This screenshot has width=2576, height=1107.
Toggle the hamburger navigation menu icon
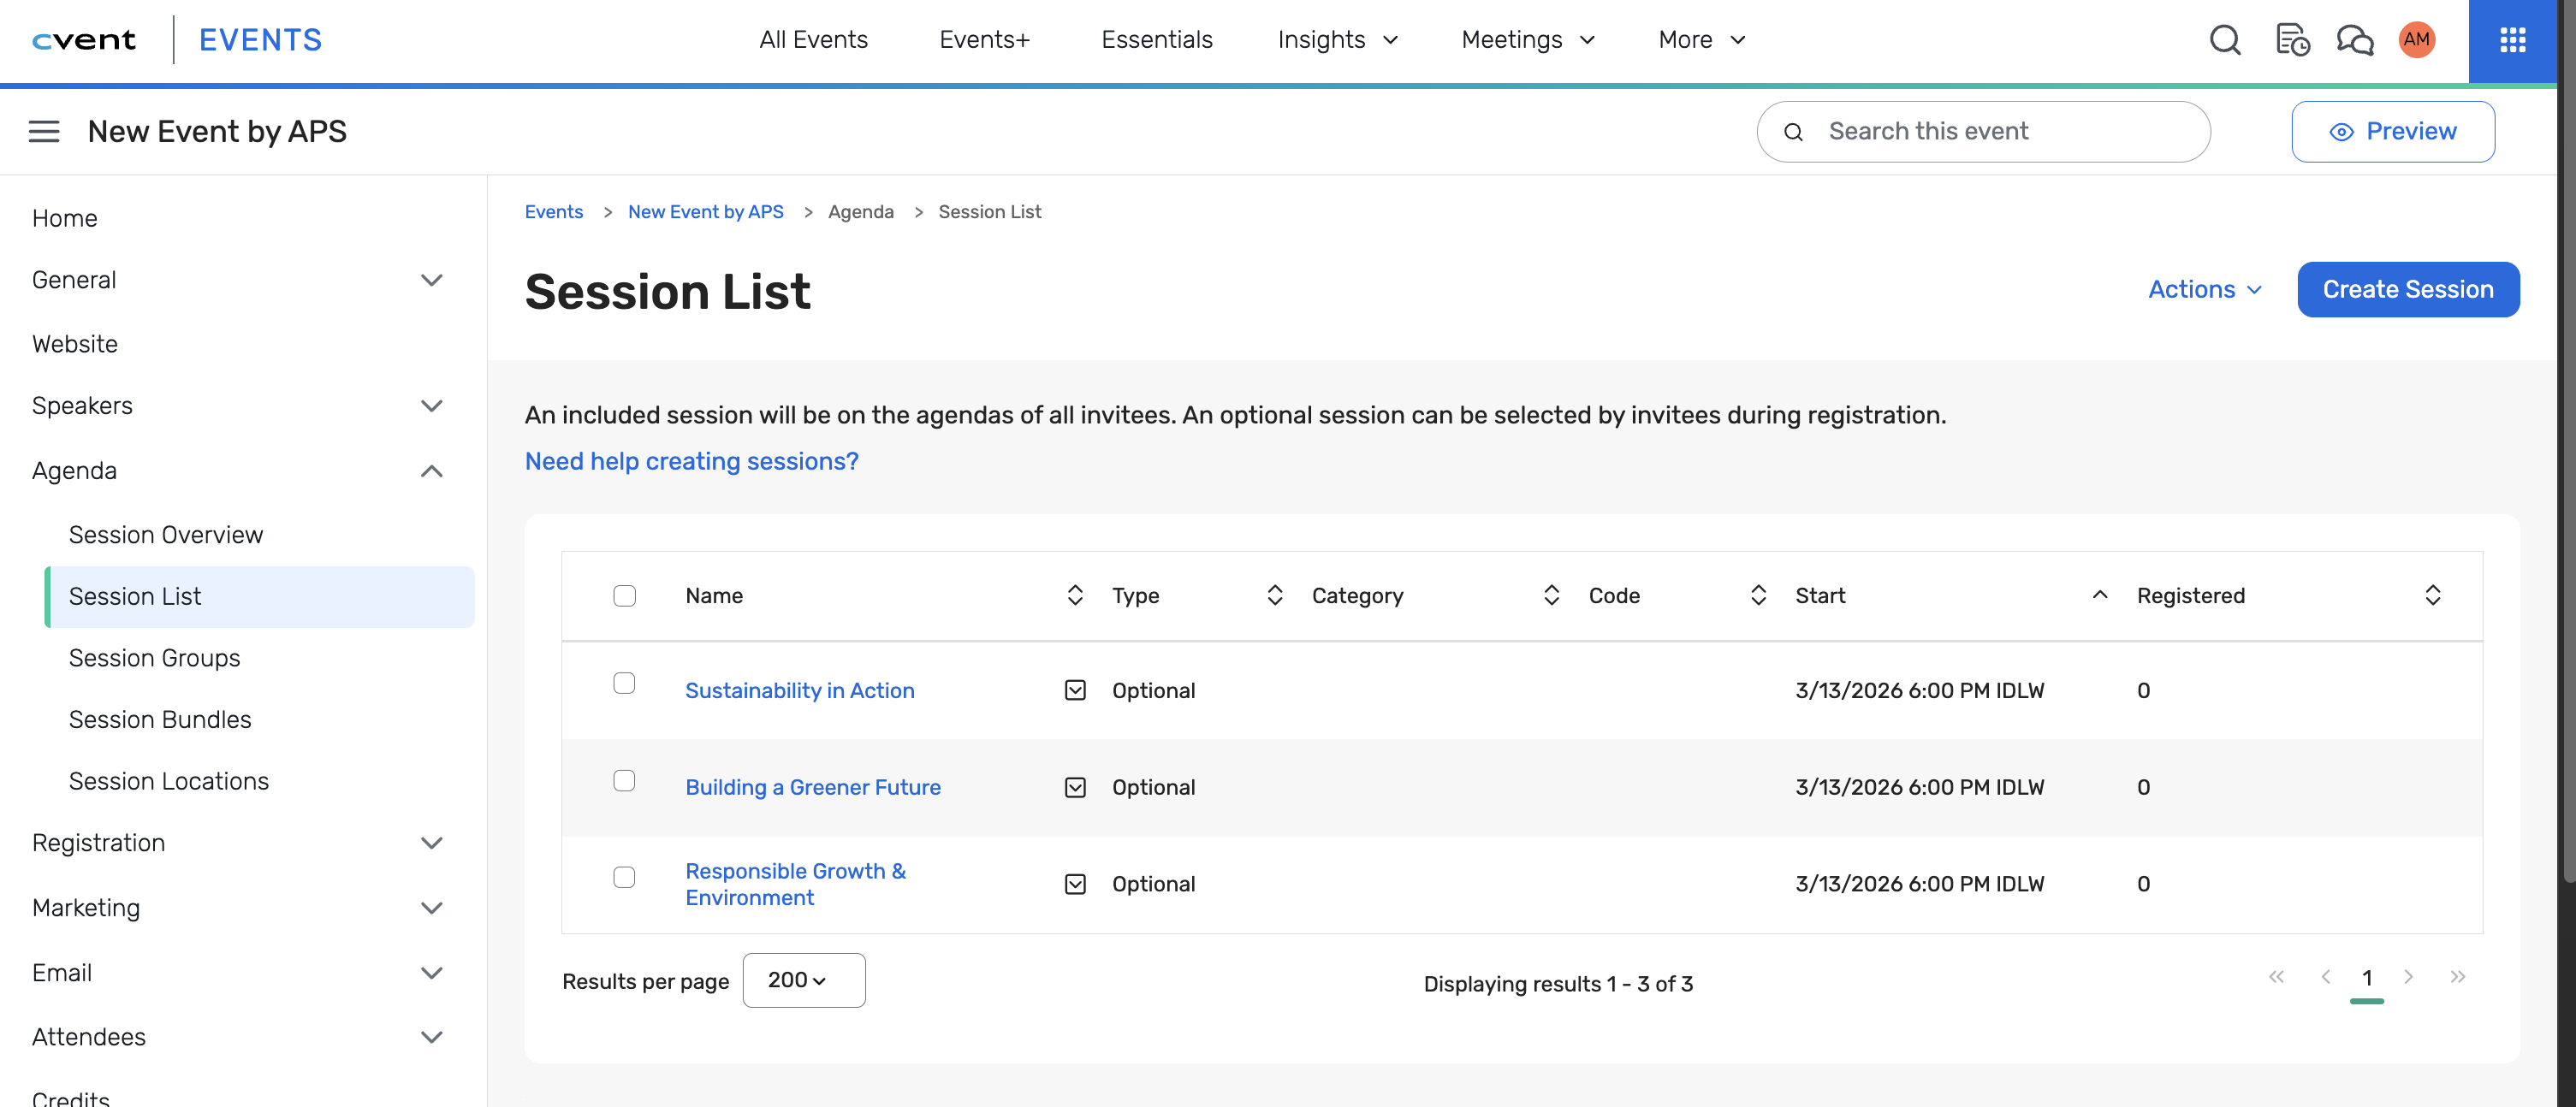tap(44, 132)
